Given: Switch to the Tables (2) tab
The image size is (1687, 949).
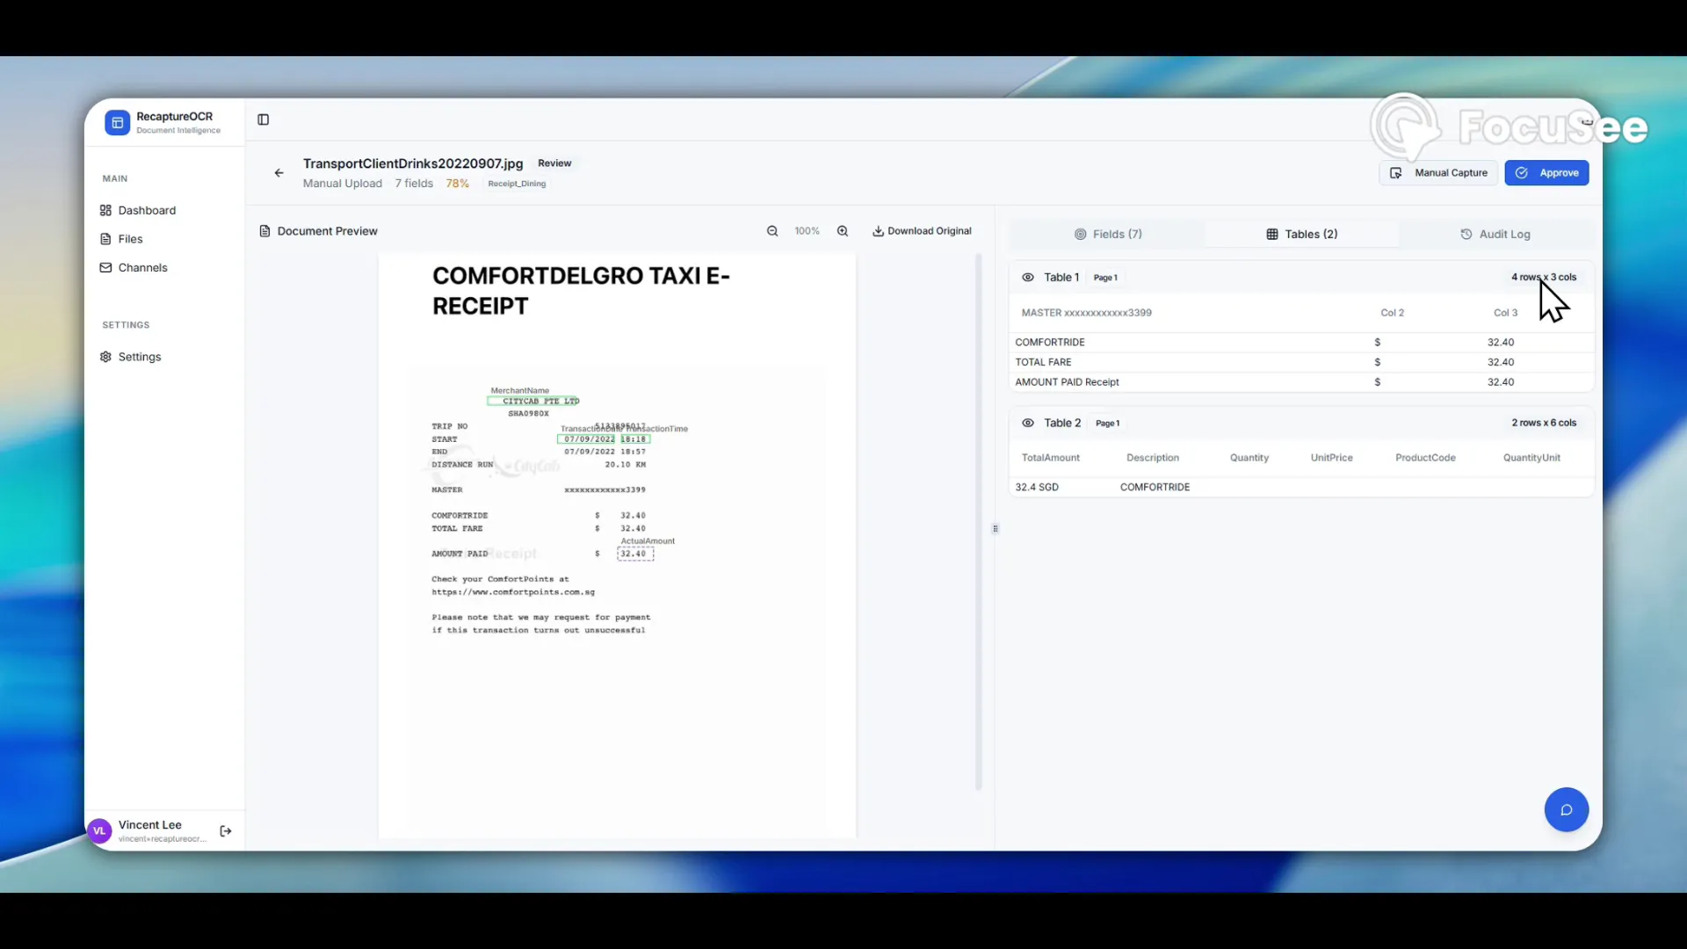Looking at the screenshot, I should [x=1301, y=235].
